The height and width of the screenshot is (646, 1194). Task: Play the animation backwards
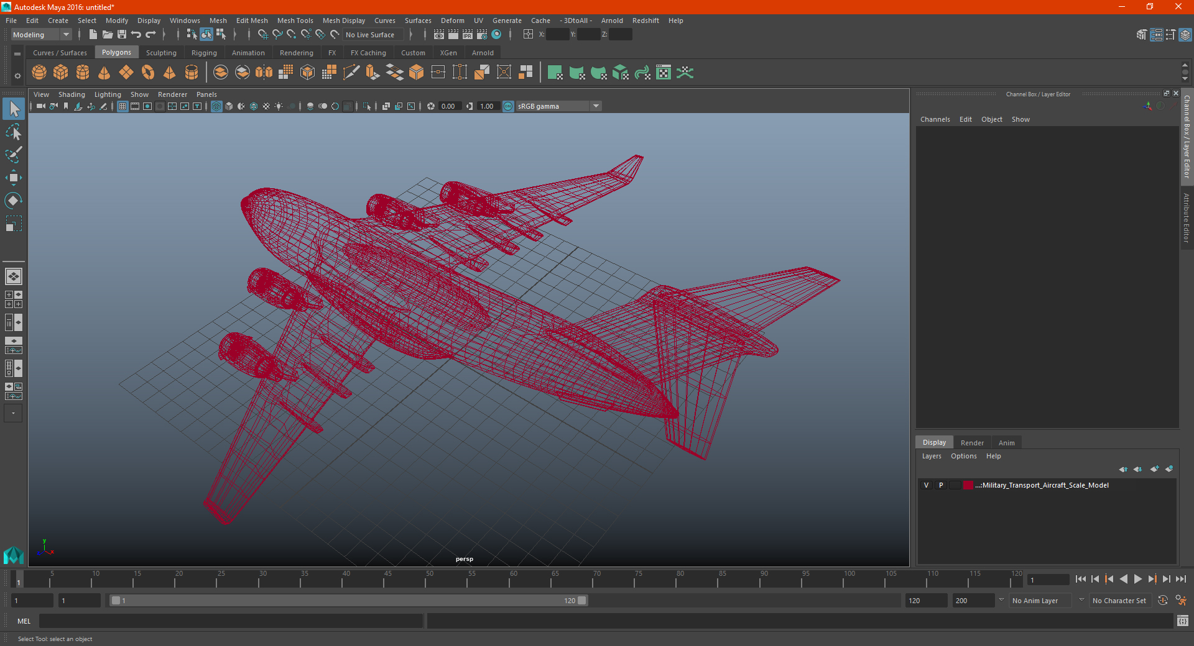1124,579
